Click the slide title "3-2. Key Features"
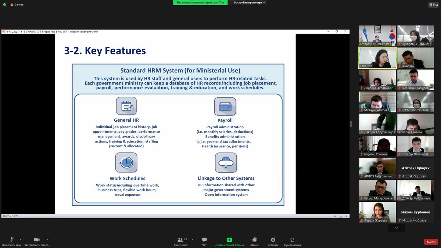Screen dimensions: 441x248 (x=105, y=51)
